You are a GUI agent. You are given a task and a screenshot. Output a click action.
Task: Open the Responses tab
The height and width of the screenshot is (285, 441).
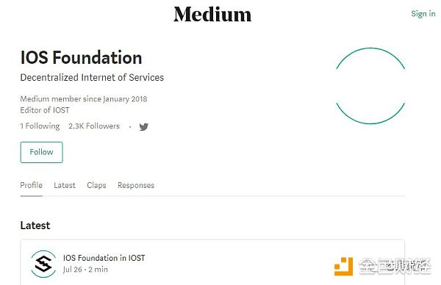[x=136, y=185]
